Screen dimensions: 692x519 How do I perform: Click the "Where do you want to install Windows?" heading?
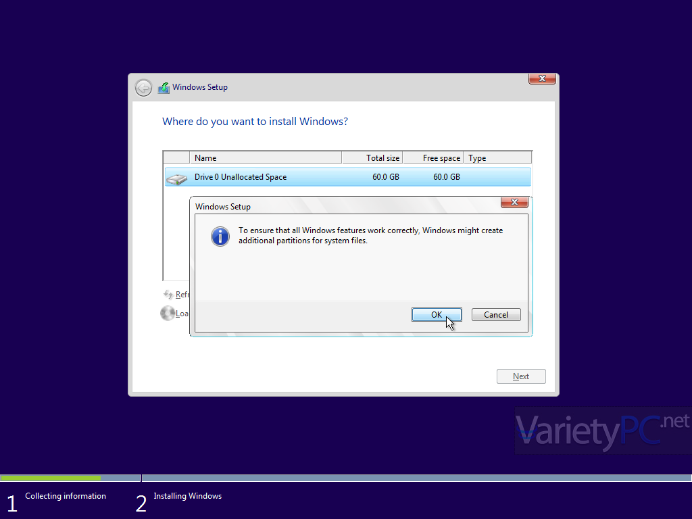pyautogui.click(x=255, y=122)
